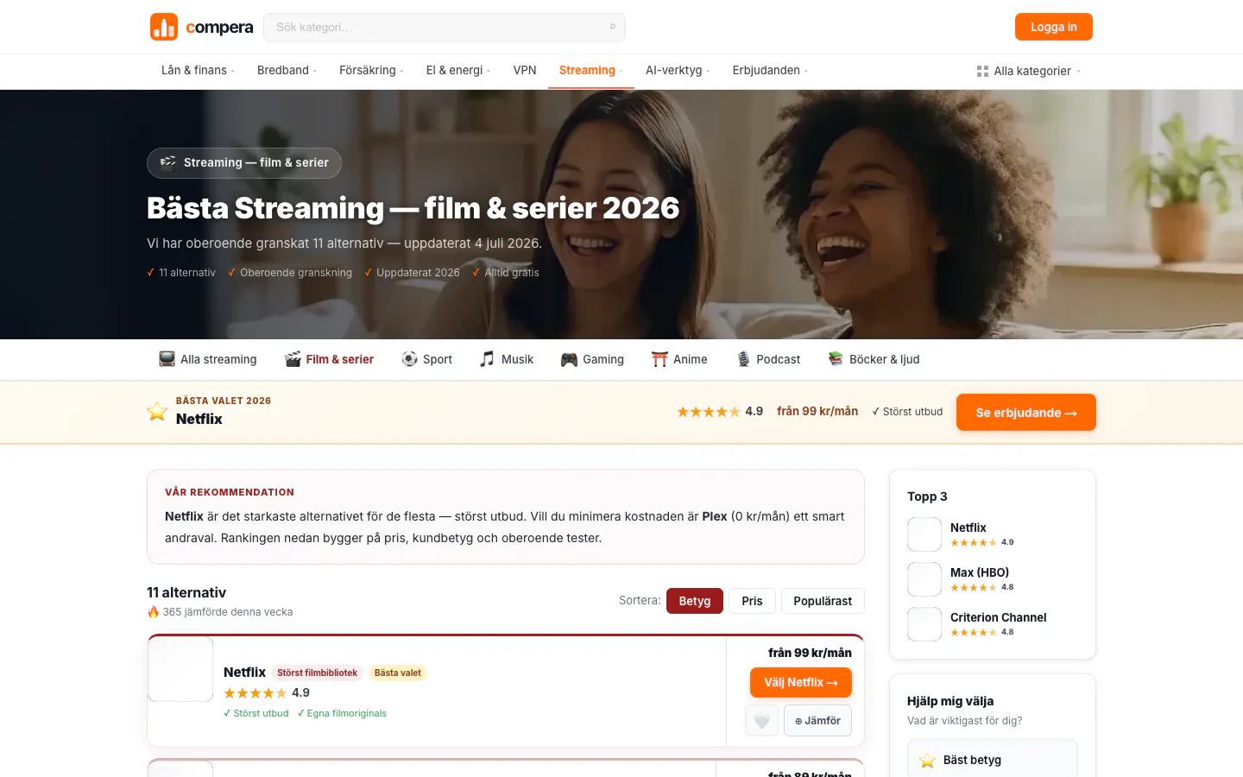
Task: Choose the Bäst betyg preference option
Action: tap(993, 760)
